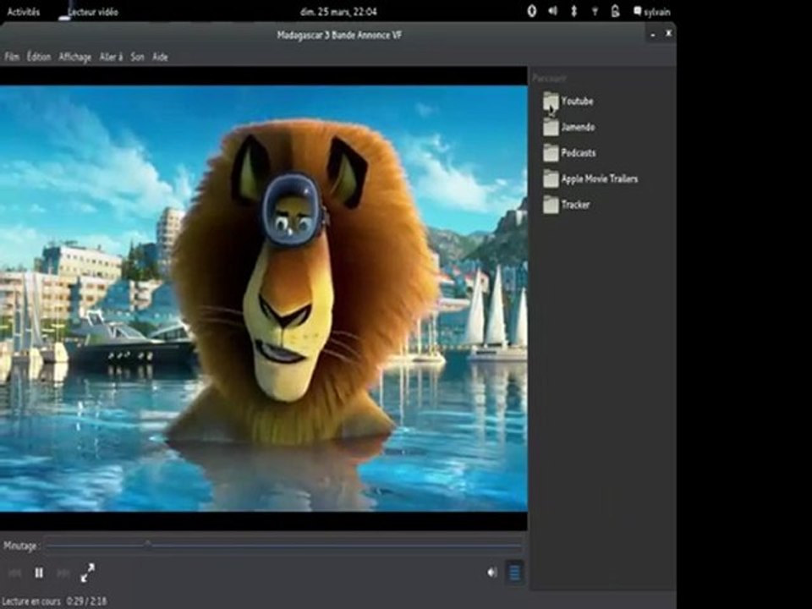This screenshot has width=812, height=609.
Task: Open the Parcourir sidebar header
Action: click(550, 78)
